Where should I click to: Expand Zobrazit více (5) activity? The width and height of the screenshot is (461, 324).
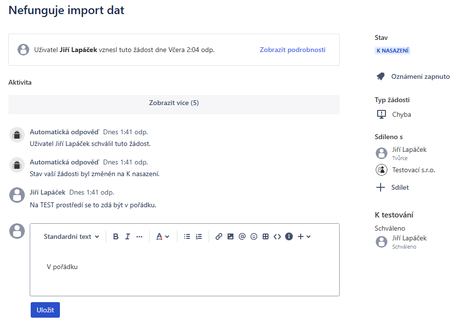point(174,103)
